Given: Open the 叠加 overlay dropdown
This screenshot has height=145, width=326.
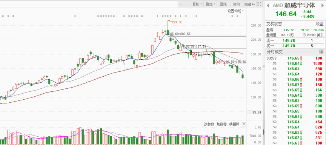Looking at the screenshot, I should coord(211,4).
